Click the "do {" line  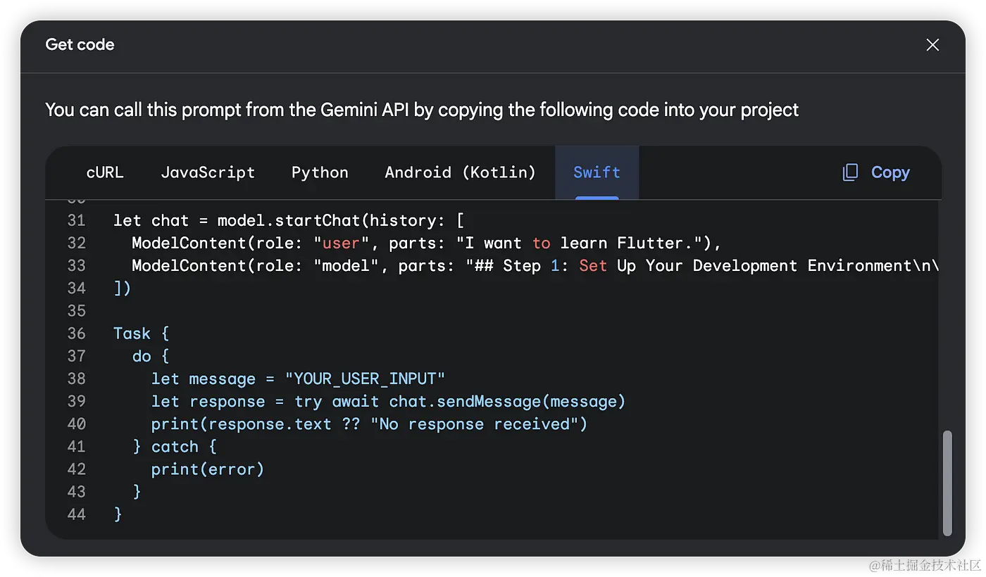click(151, 355)
